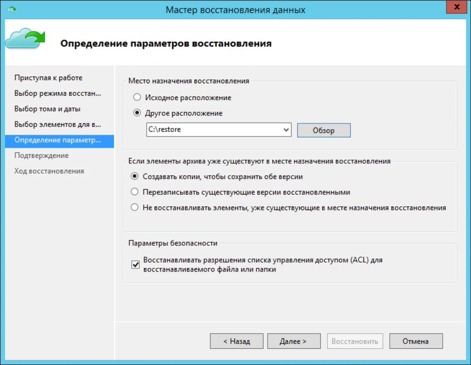The width and height of the screenshot is (471, 365).
Task: Select the Другое расположение radio button
Action: coord(137,113)
